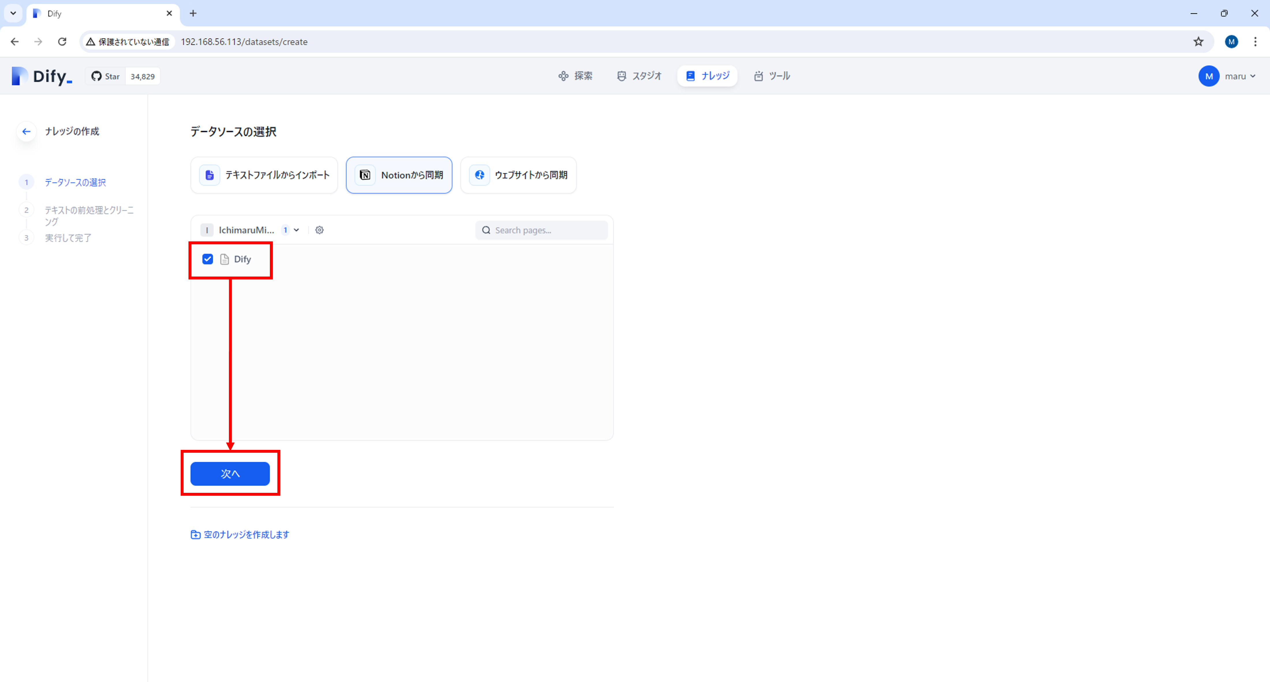The image size is (1270, 682).
Task: Click the back arrow beside ナレッジの作成
Action: (27, 131)
